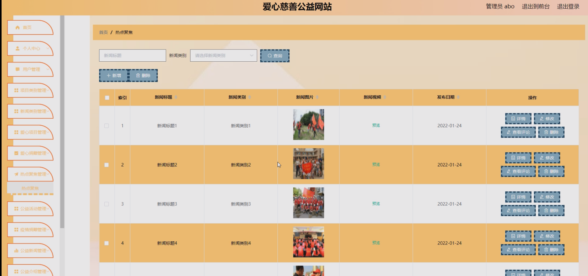Click the 新闻类别3 table cell
588x276 pixels.
(x=241, y=204)
